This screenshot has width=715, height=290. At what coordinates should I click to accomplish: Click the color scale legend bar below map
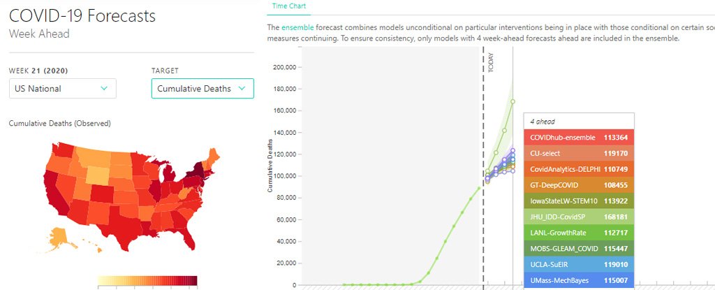148,280
